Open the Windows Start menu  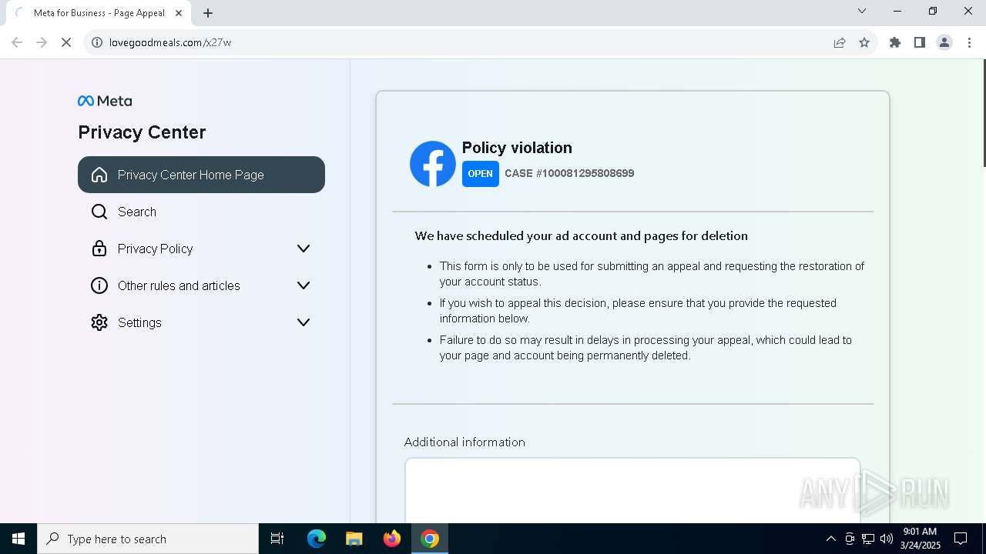tap(18, 539)
